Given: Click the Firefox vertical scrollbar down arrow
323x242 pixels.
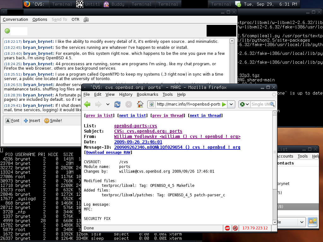Looking at the screenshot, I should (275, 222).
